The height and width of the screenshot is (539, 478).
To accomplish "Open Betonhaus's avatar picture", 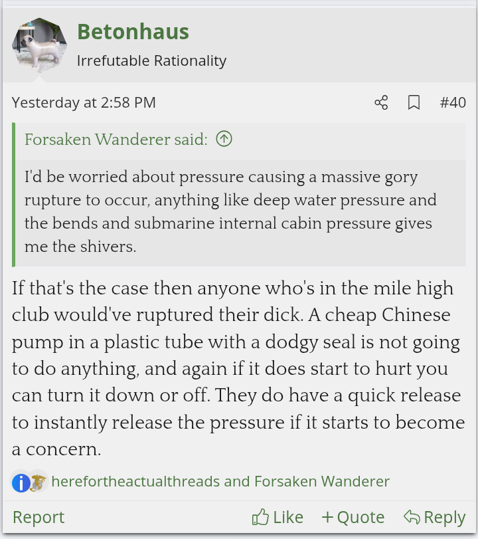I will click(x=39, y=45).
